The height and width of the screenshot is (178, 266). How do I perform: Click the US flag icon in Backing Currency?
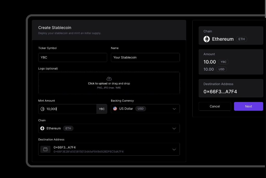(x=115, y=109)
